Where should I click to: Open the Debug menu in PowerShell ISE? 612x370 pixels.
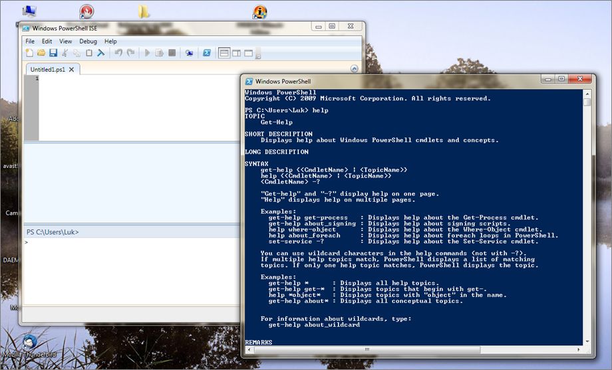[88, 41]
